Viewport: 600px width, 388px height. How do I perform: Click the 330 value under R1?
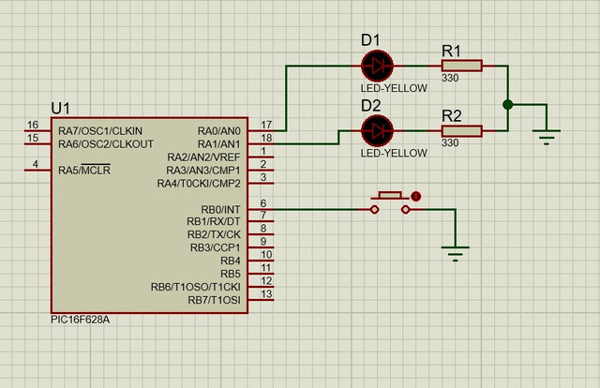click(x=450, y=78)
